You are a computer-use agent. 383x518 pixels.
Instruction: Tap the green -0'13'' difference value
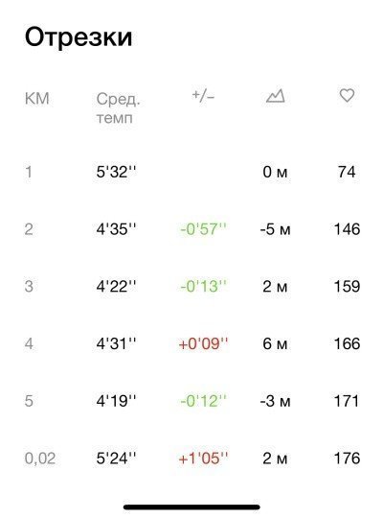tap(203, 287)
